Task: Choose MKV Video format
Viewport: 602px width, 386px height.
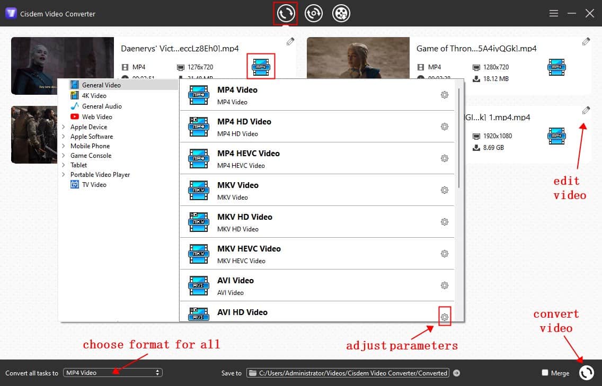Action: tap(317, 190)
